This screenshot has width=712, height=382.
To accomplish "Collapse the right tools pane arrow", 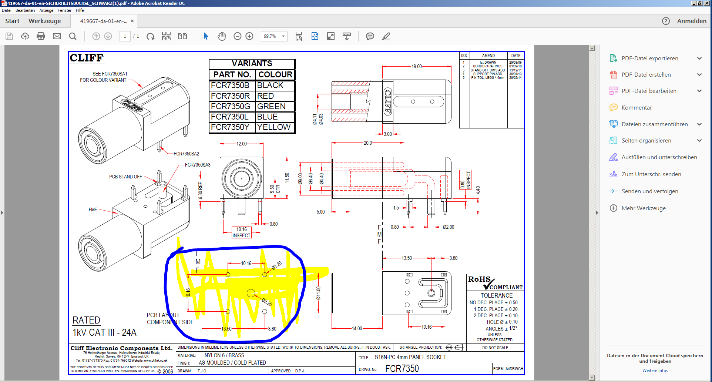I will [597, 213].
